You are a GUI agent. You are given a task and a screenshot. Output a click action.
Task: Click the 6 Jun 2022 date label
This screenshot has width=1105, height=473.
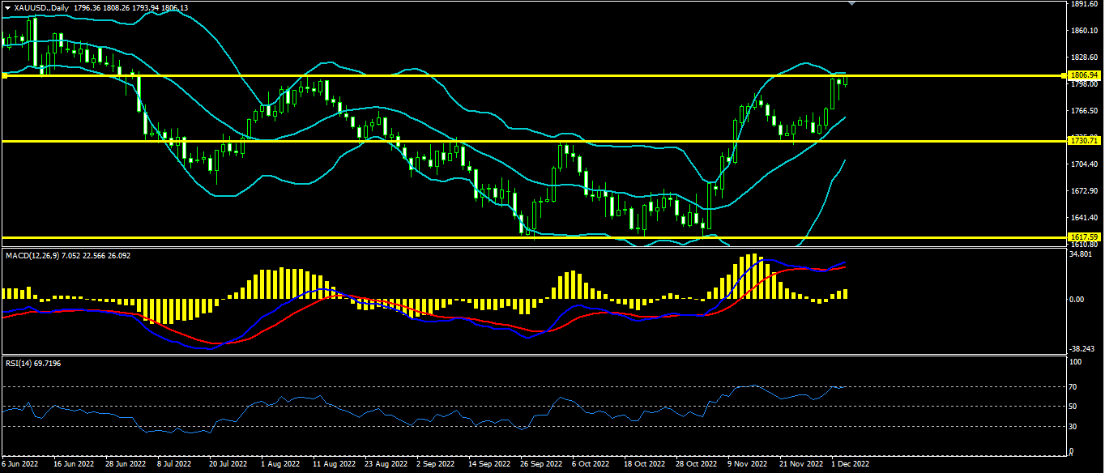pyautogui.click(x=20, y=465)
